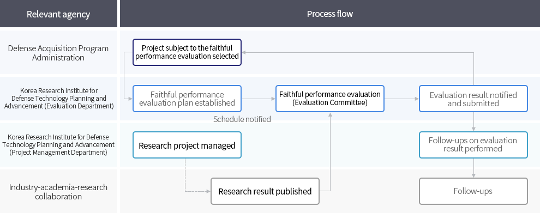Image resolution: width=540 pixels, height=213 pixels.
Task: Click the 'Process flow' column header
Action: click(330, 14)
